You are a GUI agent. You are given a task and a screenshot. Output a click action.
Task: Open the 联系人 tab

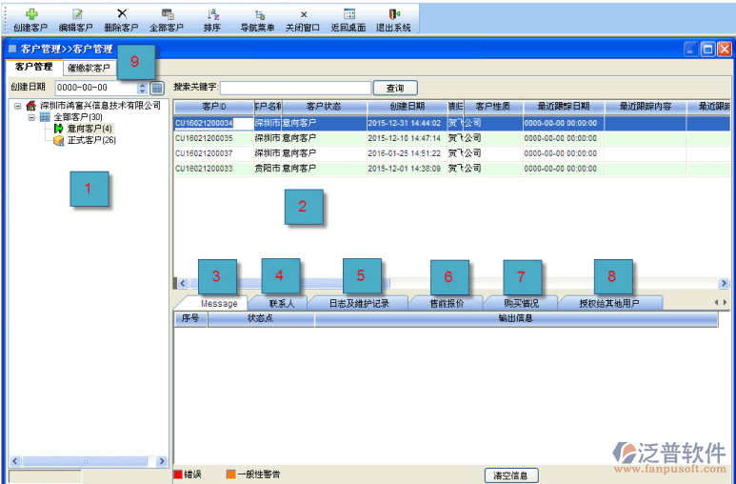282,304
